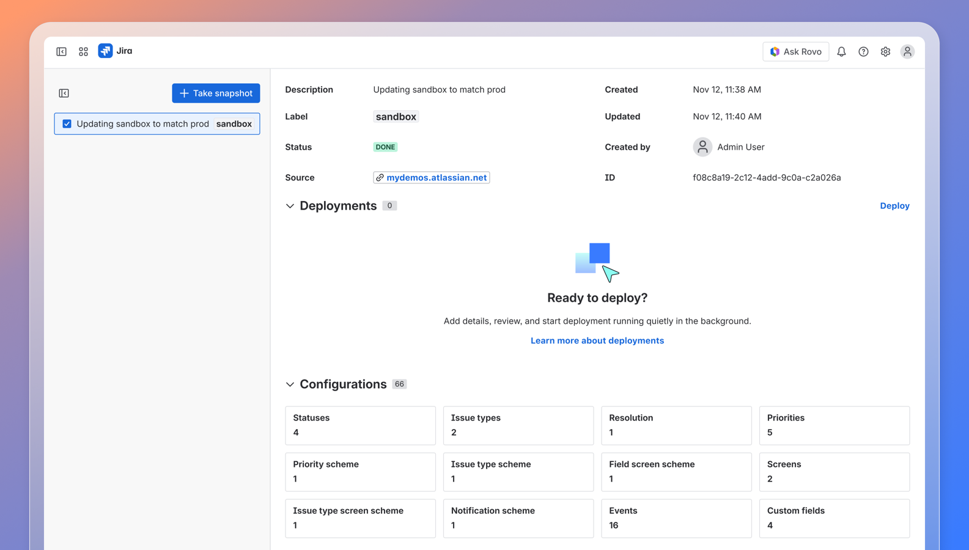Click the Ready to deploy illustration
The image size is (969, 550).
pos(597,262)
